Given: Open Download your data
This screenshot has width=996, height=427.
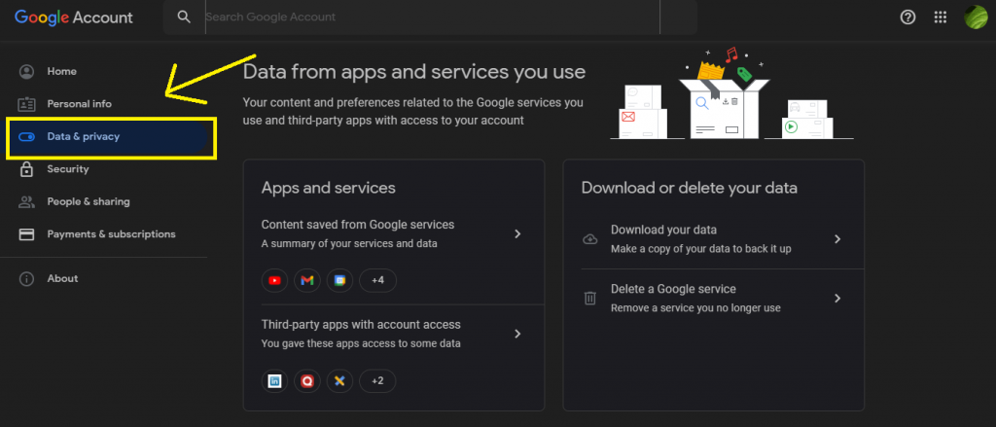Looking at the screenshot, I should 713,239.
